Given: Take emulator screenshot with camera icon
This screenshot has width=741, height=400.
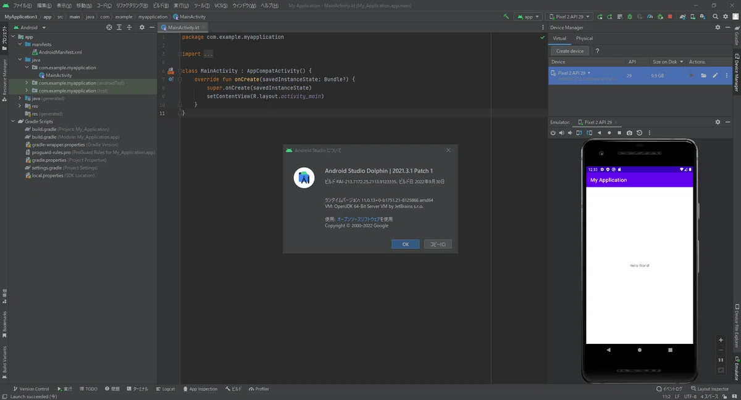Looking at the screenshot, I should coord(629,133).
